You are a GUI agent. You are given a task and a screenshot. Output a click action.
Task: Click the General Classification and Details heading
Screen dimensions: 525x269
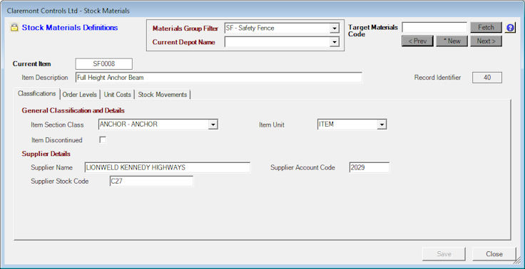[73, 110]
